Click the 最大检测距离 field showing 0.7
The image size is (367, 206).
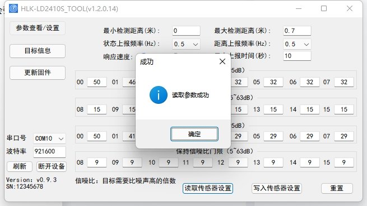point(297,31)
